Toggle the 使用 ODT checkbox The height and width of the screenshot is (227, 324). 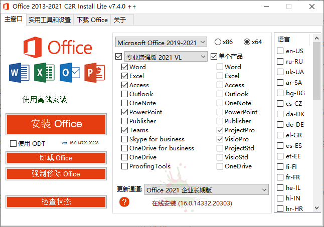[14, 143]
